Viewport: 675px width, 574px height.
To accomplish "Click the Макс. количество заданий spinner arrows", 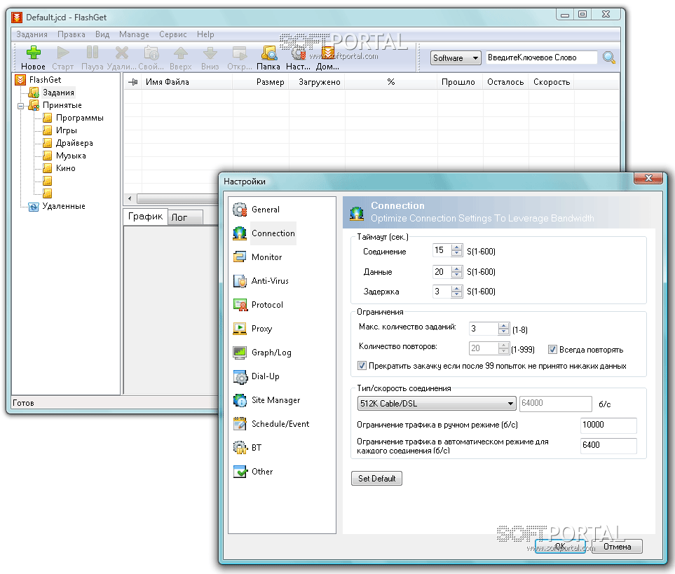I will (x=503, y=329).
